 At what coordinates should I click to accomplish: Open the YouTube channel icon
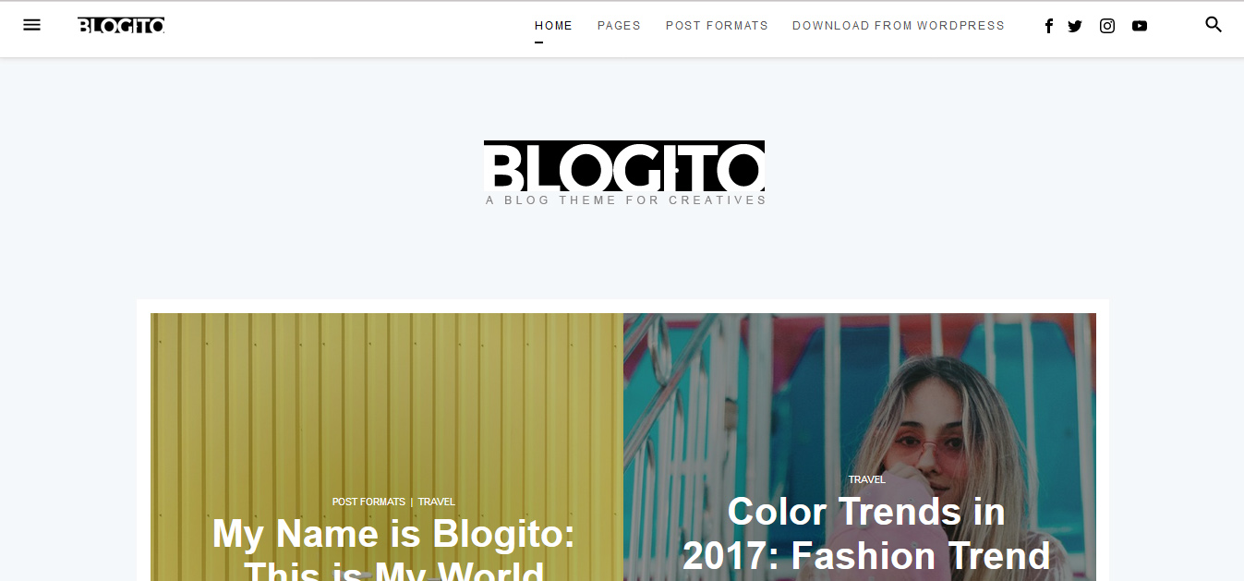(x=1140, y=26)
